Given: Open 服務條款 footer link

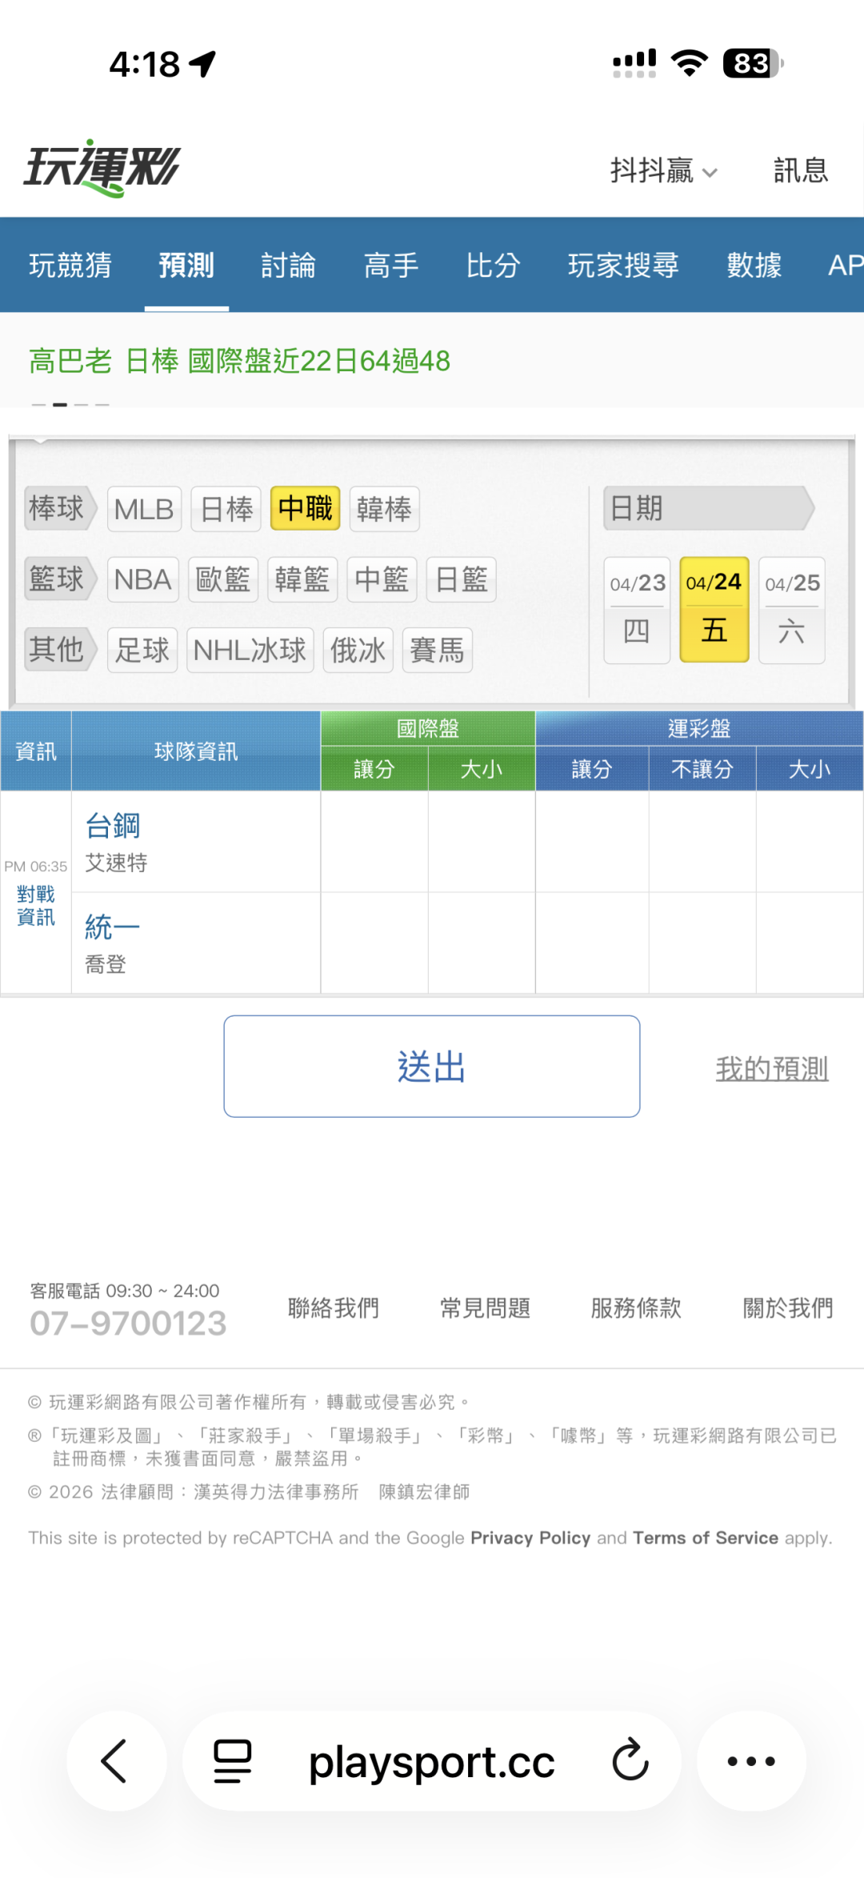Looking at the screenshot, I should click(x=636, y=1308).
